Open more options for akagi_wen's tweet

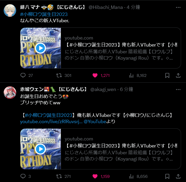coord(178,89)
